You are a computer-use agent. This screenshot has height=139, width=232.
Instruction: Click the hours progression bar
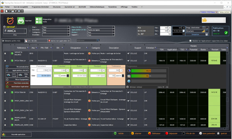[x=148, y=71]
